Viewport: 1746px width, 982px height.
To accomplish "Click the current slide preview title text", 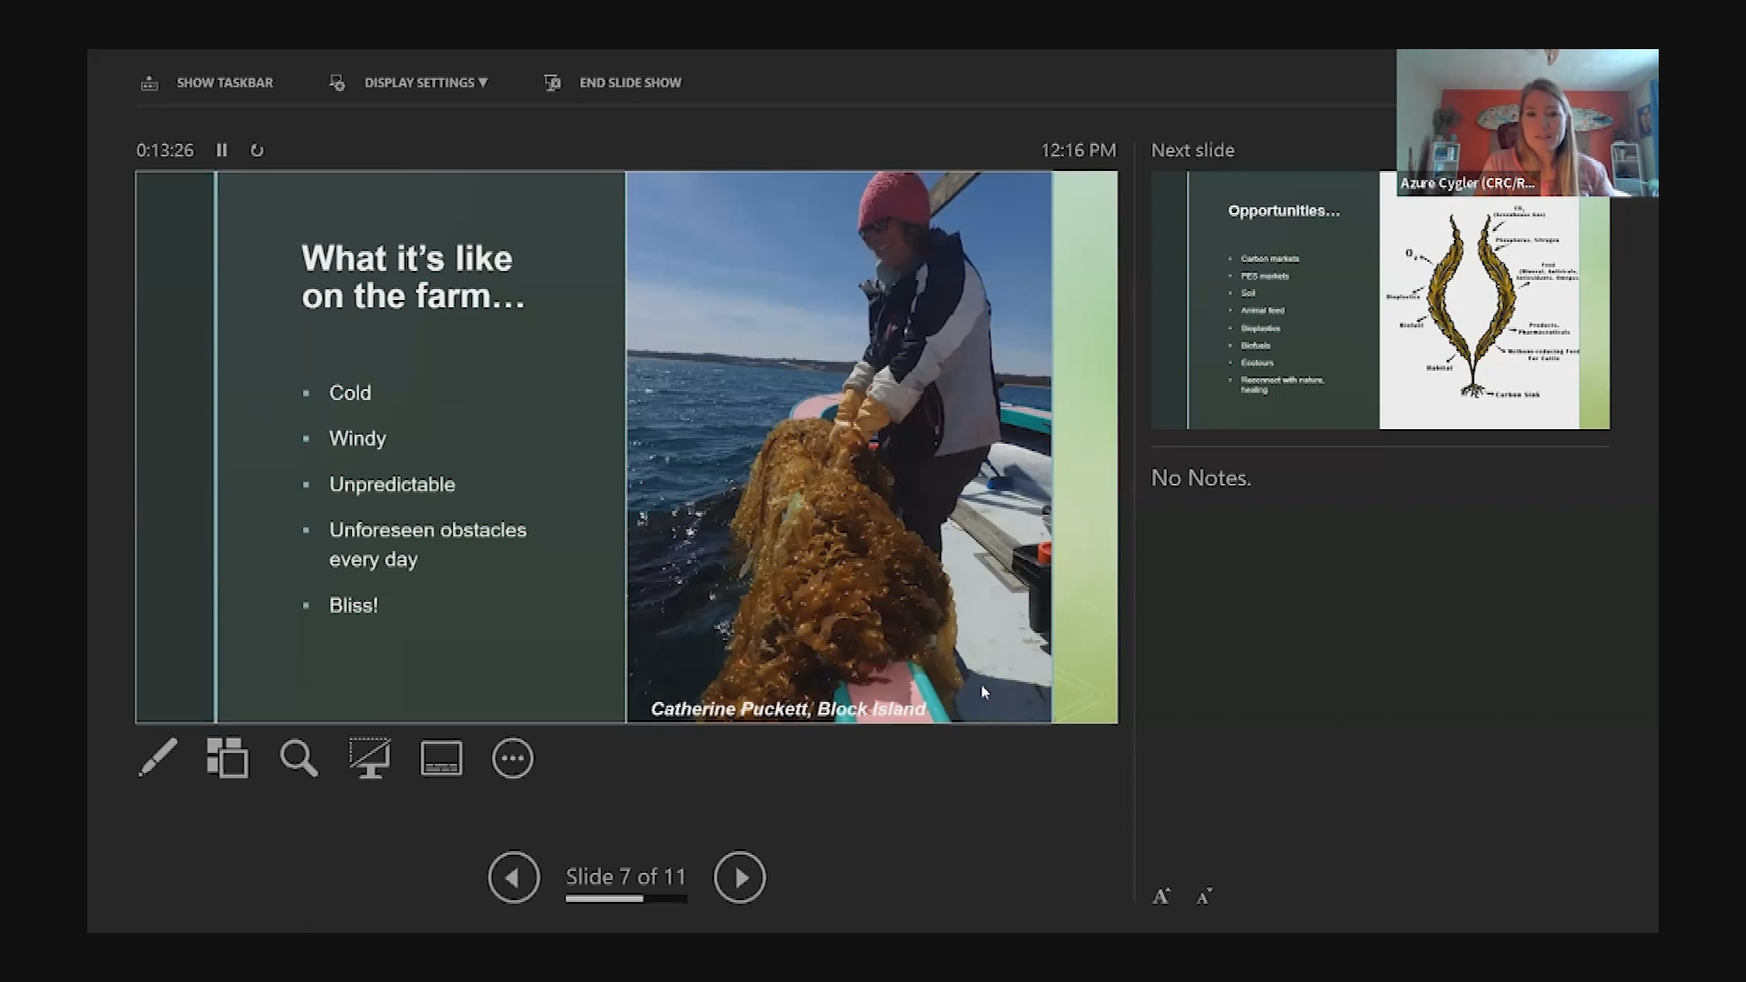I will [413, 276].
